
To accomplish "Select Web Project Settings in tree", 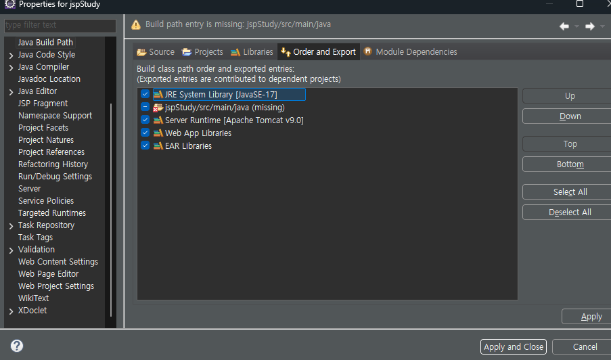I will (56, 286).
